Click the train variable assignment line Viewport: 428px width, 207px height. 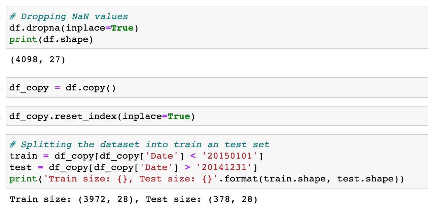click(136, 156)
